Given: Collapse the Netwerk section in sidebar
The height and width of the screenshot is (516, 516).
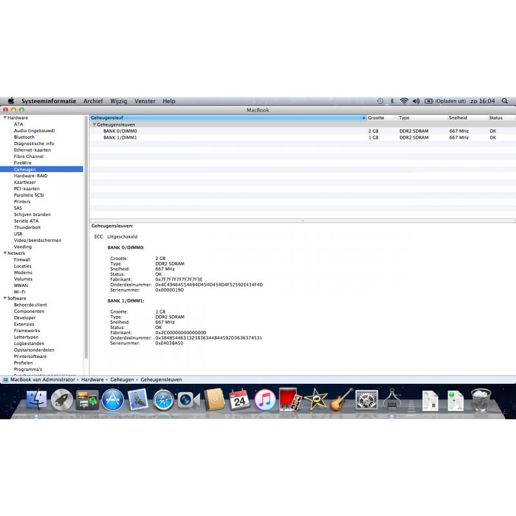Looking at the screenshot, I should click(5, 253).
